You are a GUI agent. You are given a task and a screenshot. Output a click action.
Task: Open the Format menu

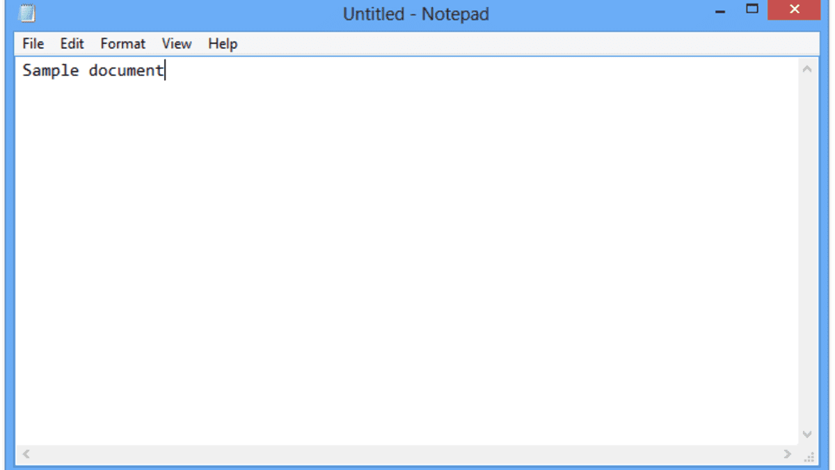pyautogui.click(x=122, y=44)
